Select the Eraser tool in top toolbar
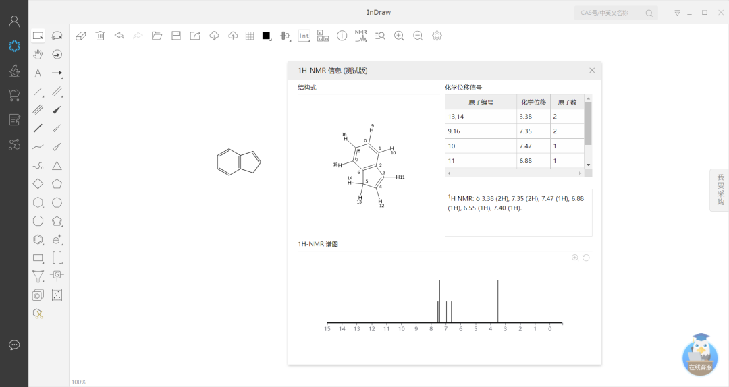The width and height of the screenshot is (729, 387). coord(81,36)
